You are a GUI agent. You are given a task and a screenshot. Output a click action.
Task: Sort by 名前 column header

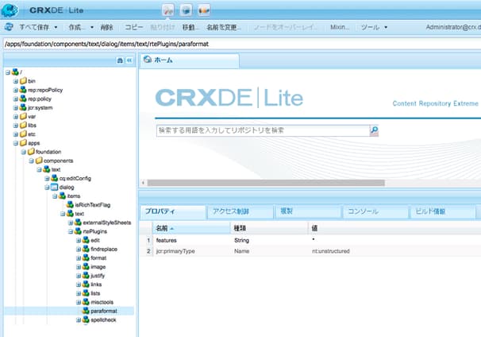coord(191,228)
